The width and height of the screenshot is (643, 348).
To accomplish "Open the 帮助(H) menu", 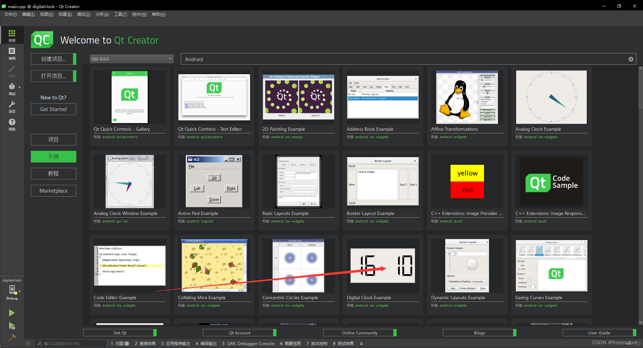I will click(159, 14).
